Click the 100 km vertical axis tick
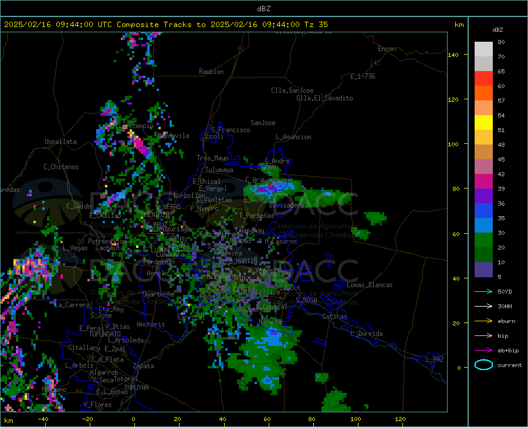The image size is (528, 427). pos(453,144)
